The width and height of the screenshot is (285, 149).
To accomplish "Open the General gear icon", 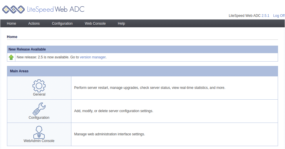I will point(39,86).
